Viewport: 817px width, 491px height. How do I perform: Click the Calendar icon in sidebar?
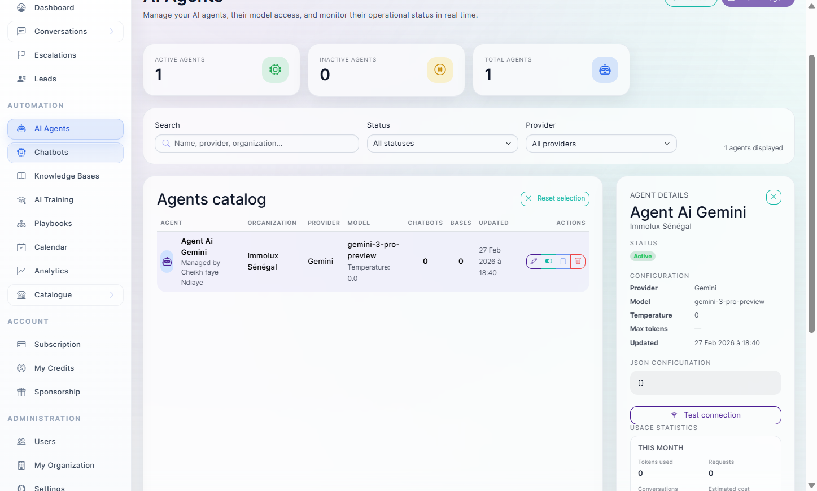tap(21, 247)
